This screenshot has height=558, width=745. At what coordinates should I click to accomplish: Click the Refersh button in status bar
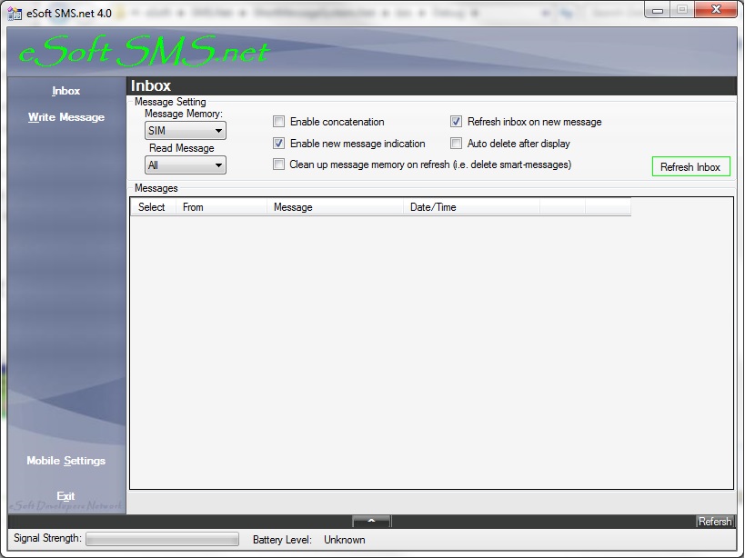point(715,522)
